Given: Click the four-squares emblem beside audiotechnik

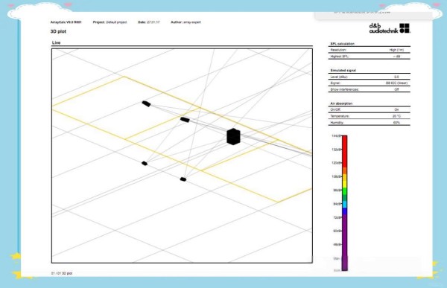Looking at the screenshot, I should (405, 28).
